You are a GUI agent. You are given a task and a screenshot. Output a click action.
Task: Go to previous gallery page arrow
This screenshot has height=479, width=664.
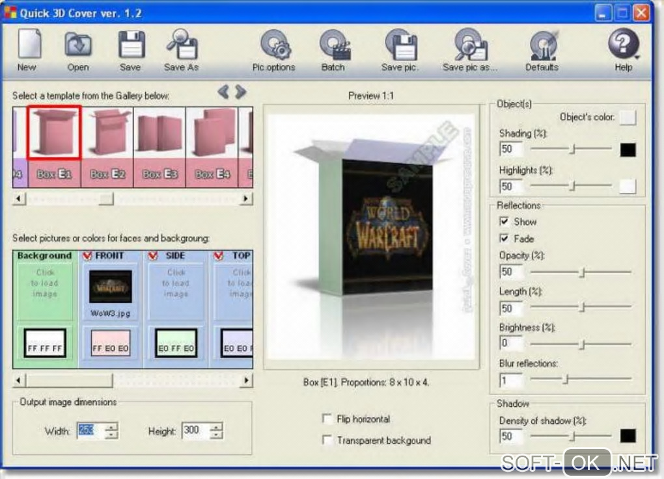(x=224, y=92)
